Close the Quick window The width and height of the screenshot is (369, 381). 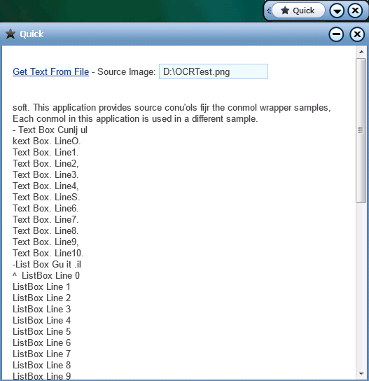[357, 34]
